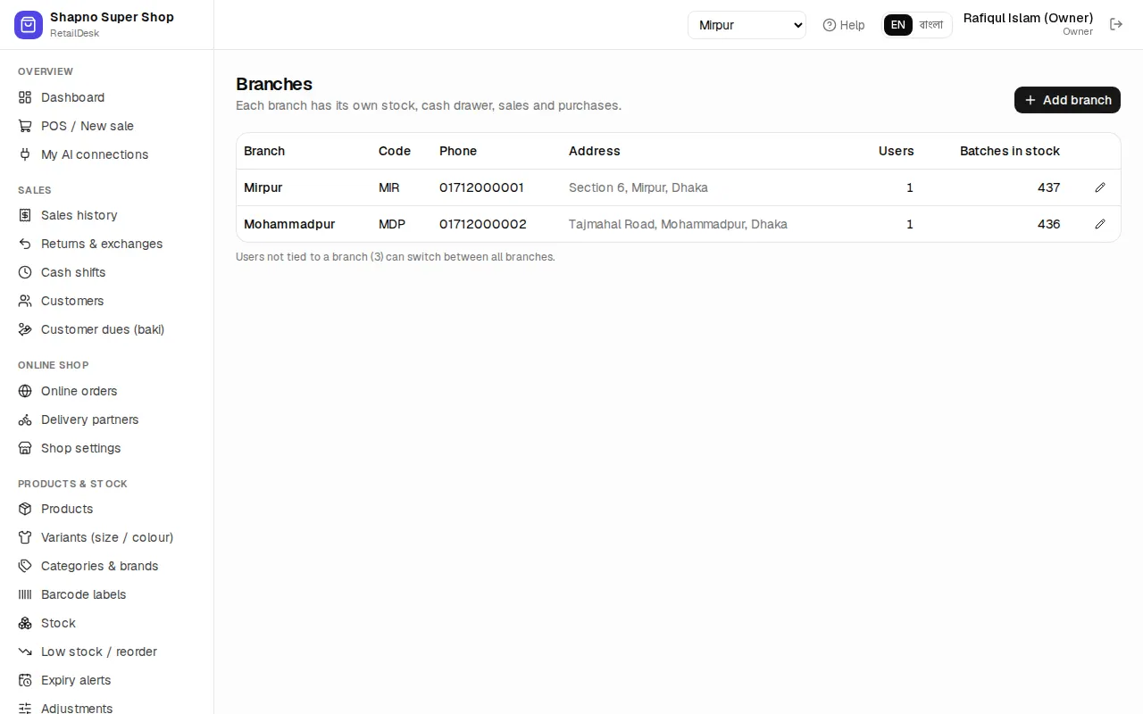Switch language to EN
This screenshot has width=1143, height=714.
tap(898, 25)
